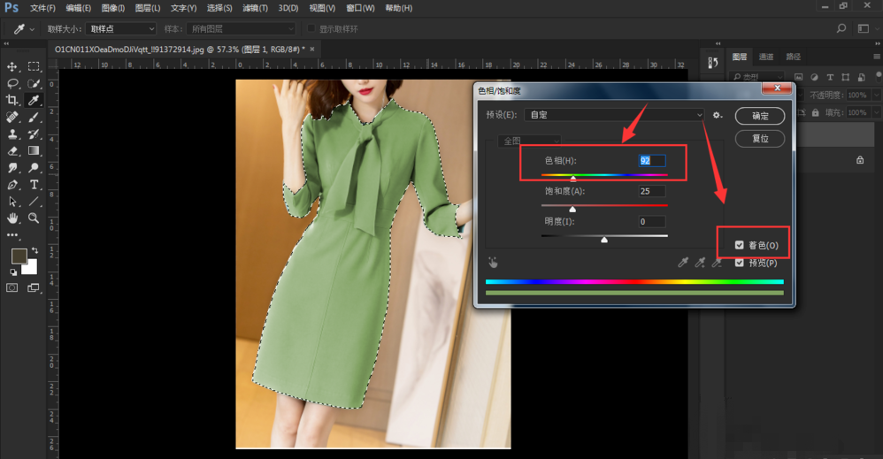Pick the Brush tool in toolbar
Screen dimensions: 883x459
[34, 118]
